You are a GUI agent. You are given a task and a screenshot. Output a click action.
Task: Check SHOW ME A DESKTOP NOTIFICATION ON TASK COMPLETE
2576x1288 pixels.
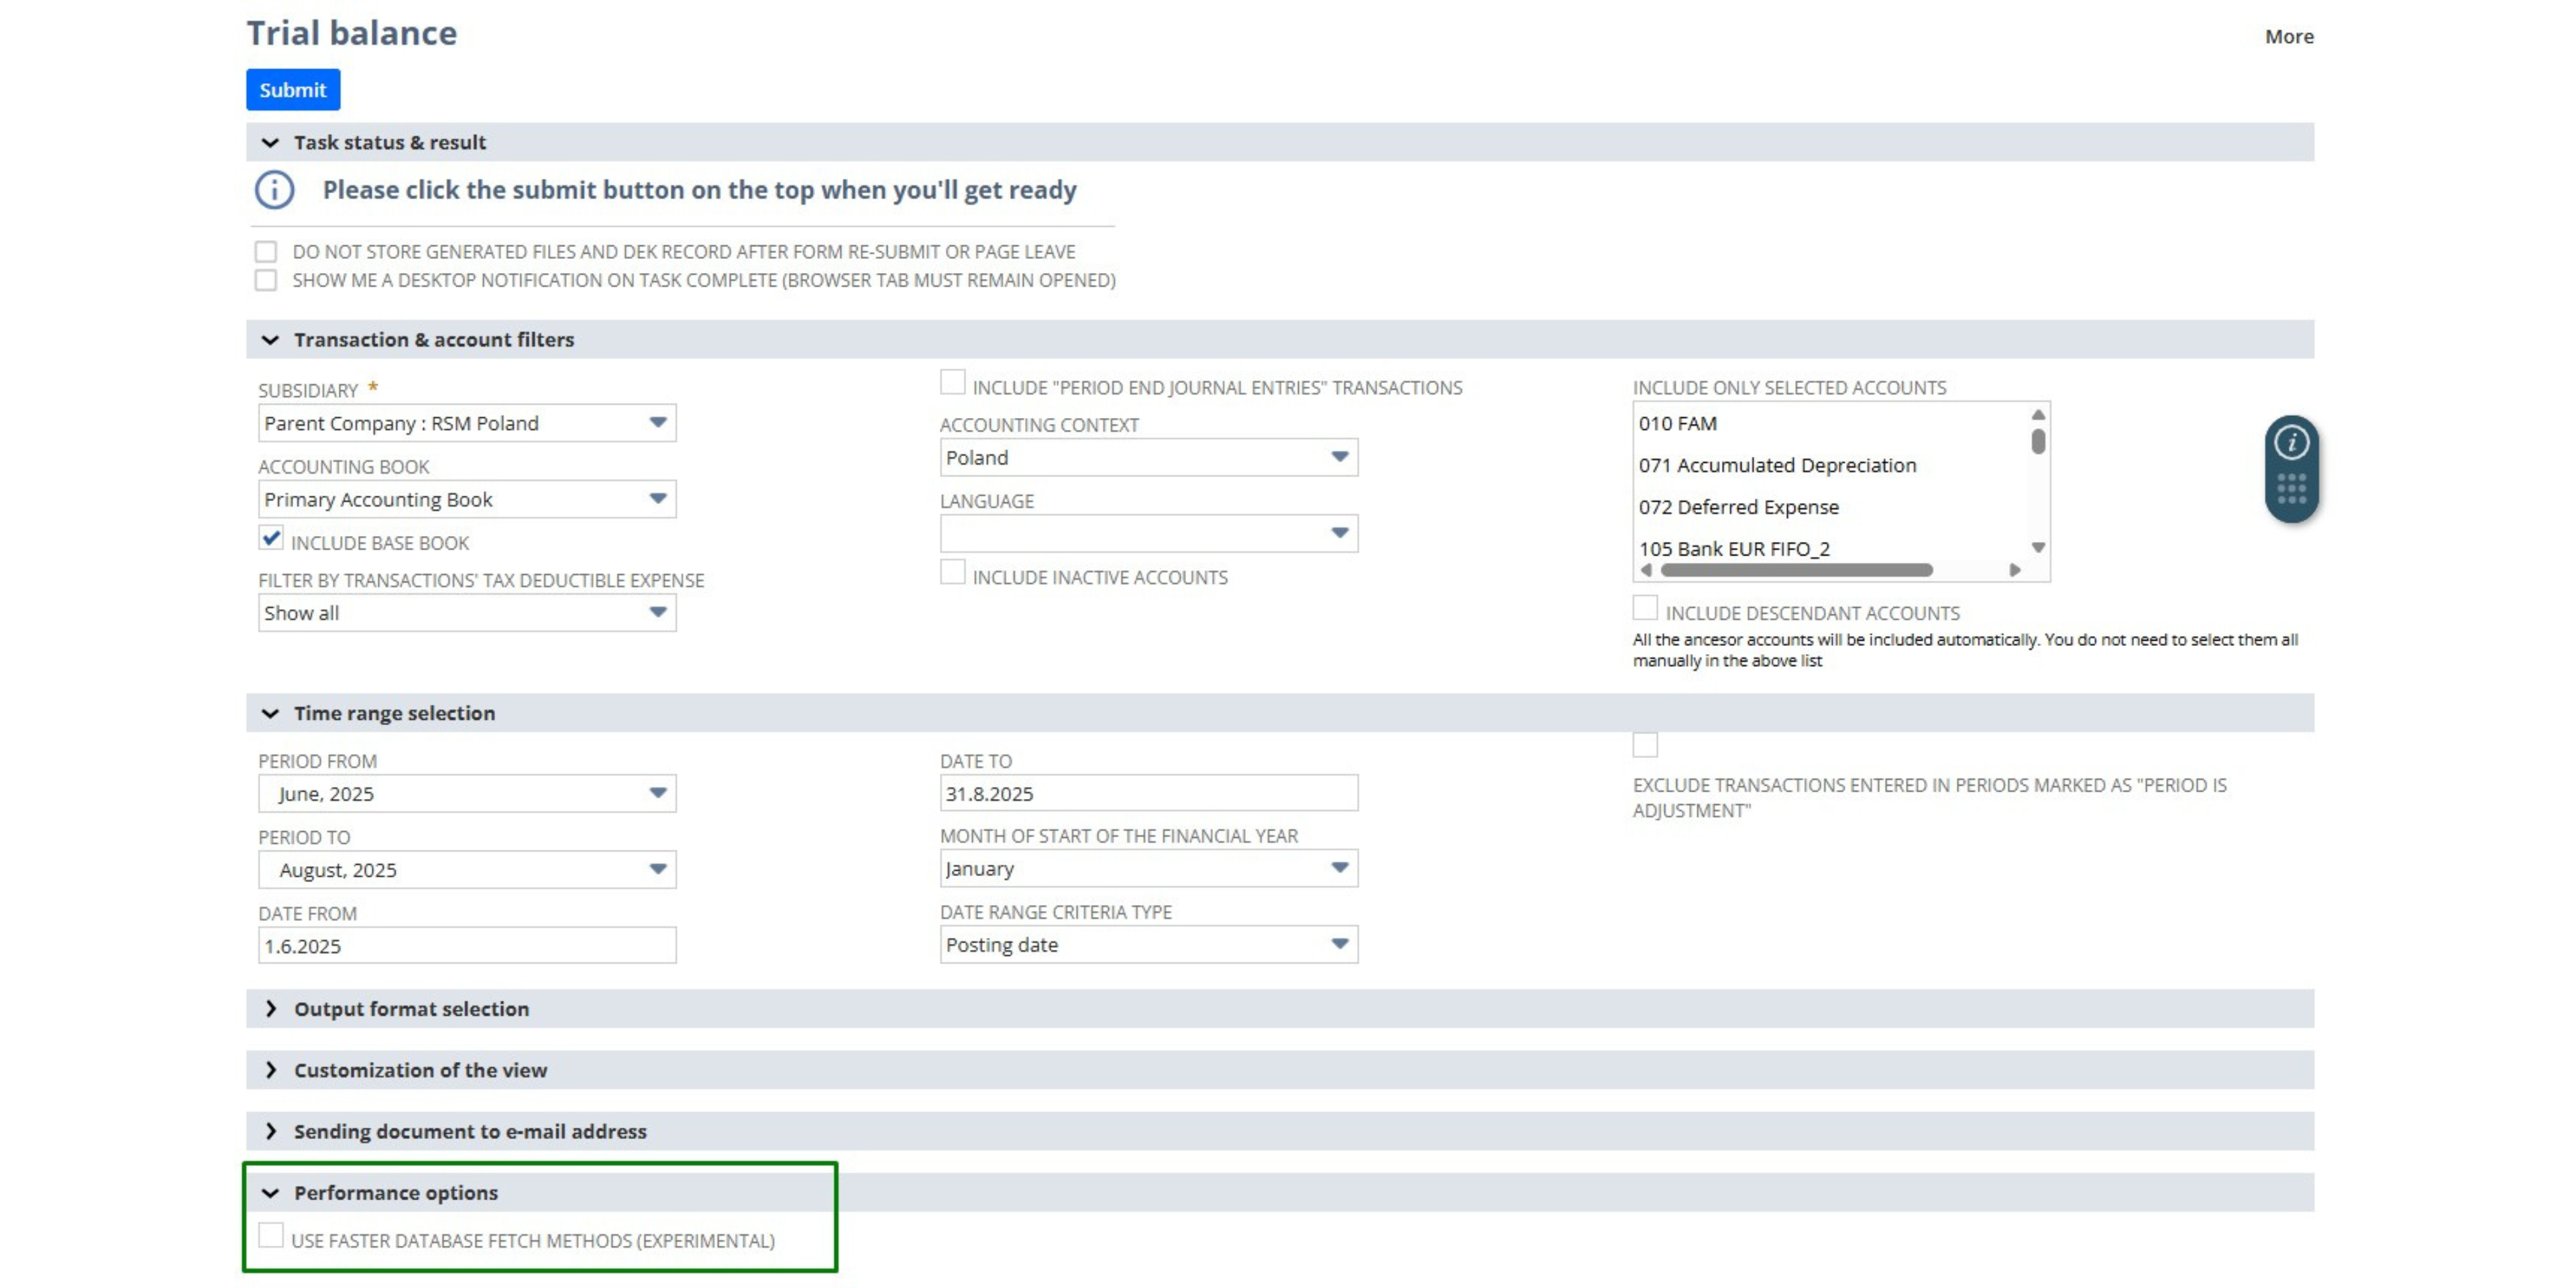[265, 281]
